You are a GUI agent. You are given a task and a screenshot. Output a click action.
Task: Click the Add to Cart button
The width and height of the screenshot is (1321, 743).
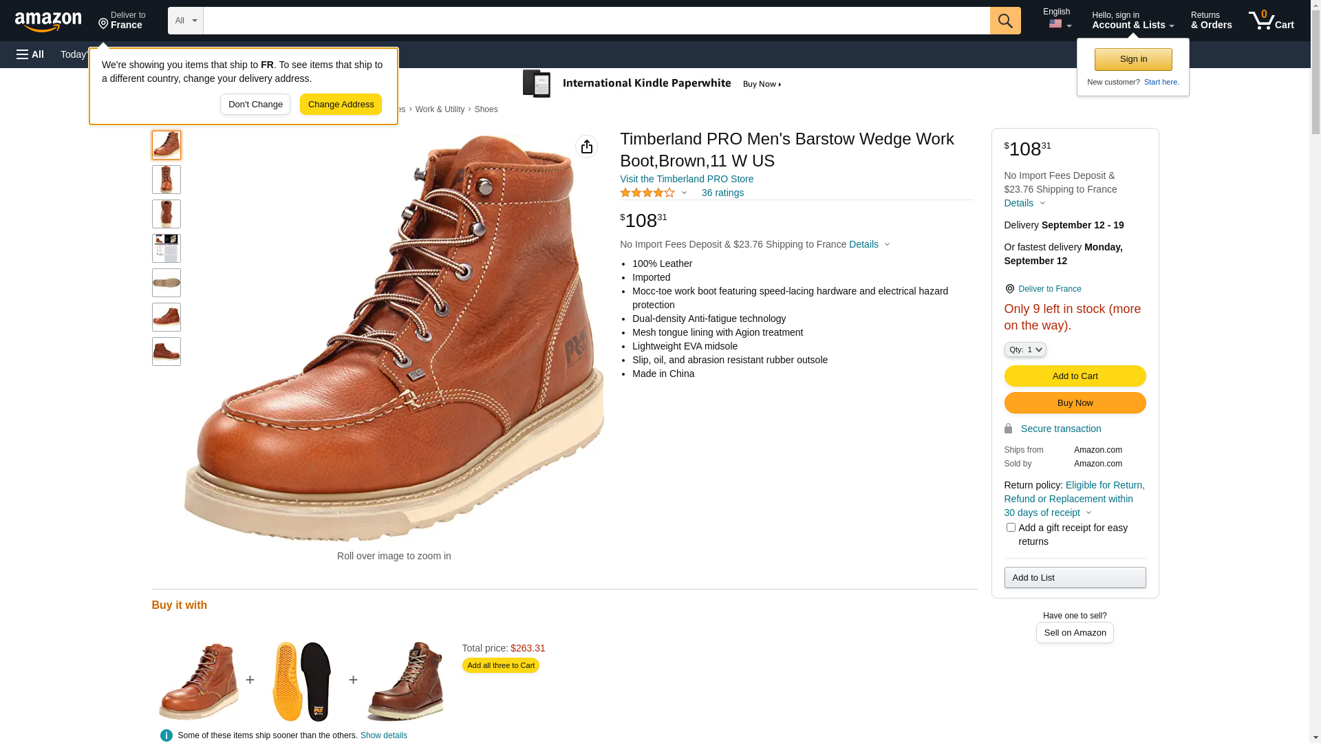click(x=1075, y=376)
